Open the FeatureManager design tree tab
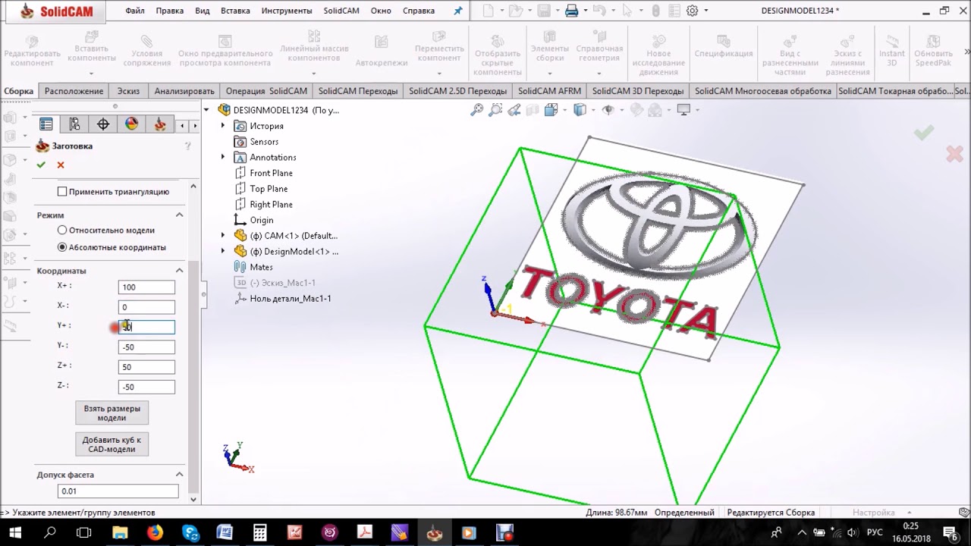The image size is (971, 546). click(46, 124)
